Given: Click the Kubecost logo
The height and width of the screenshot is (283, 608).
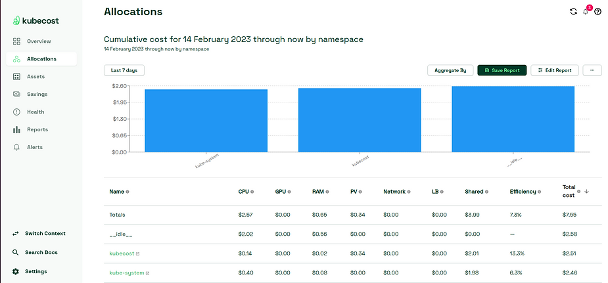Looking at the screenshot, I should 35,21.
